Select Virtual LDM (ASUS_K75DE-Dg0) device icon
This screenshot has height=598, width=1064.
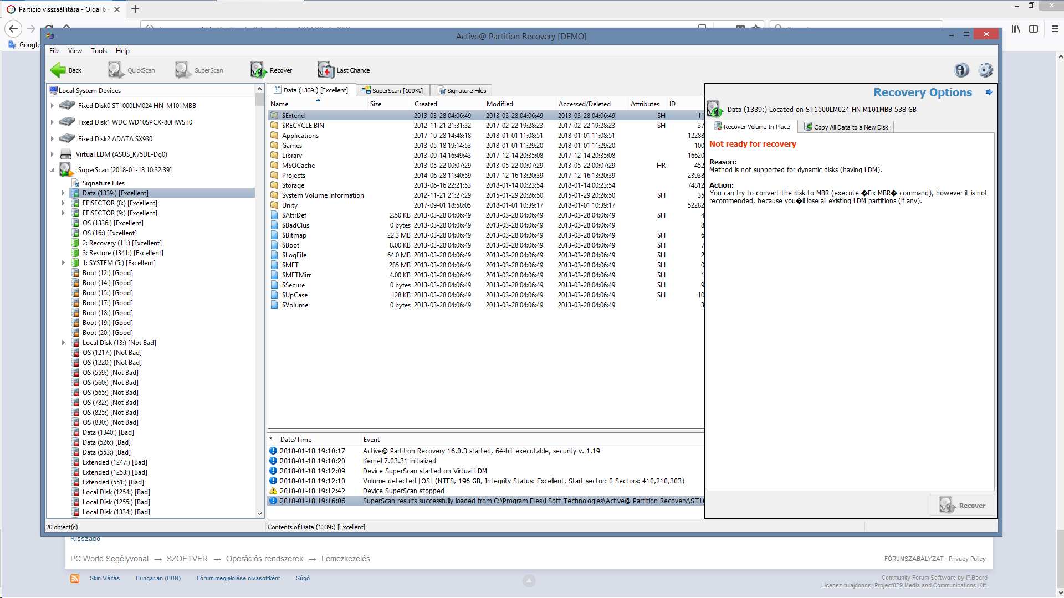click(66, 154)
